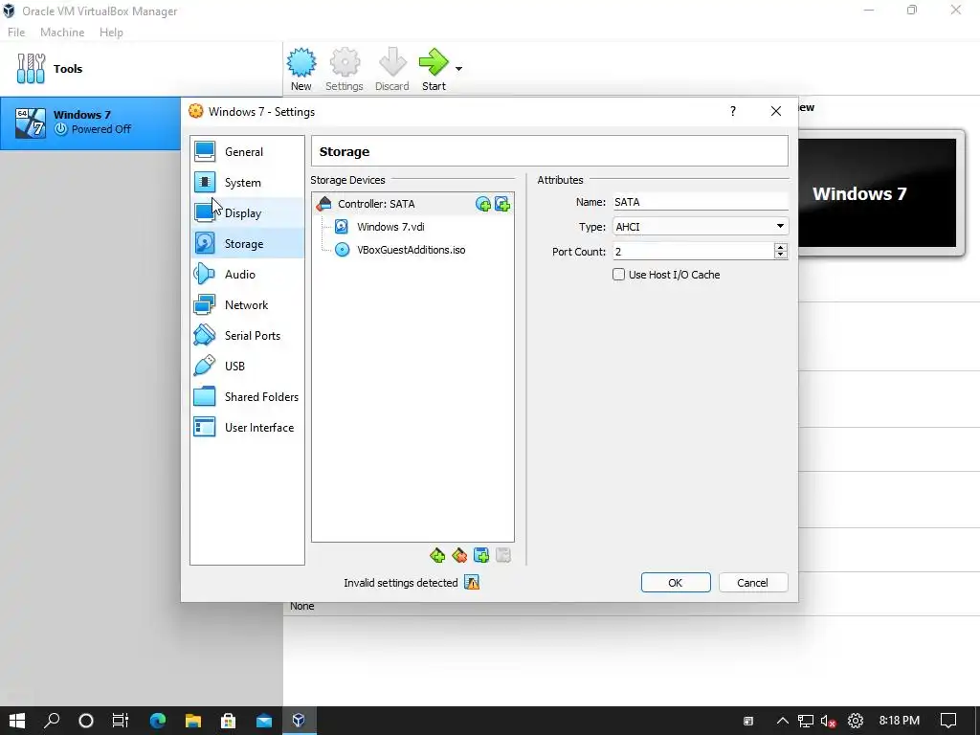This screenshot has height=735, width=980.
Task: Click the disabled remove attachment icon below list
Action: [x=503, y=555]
